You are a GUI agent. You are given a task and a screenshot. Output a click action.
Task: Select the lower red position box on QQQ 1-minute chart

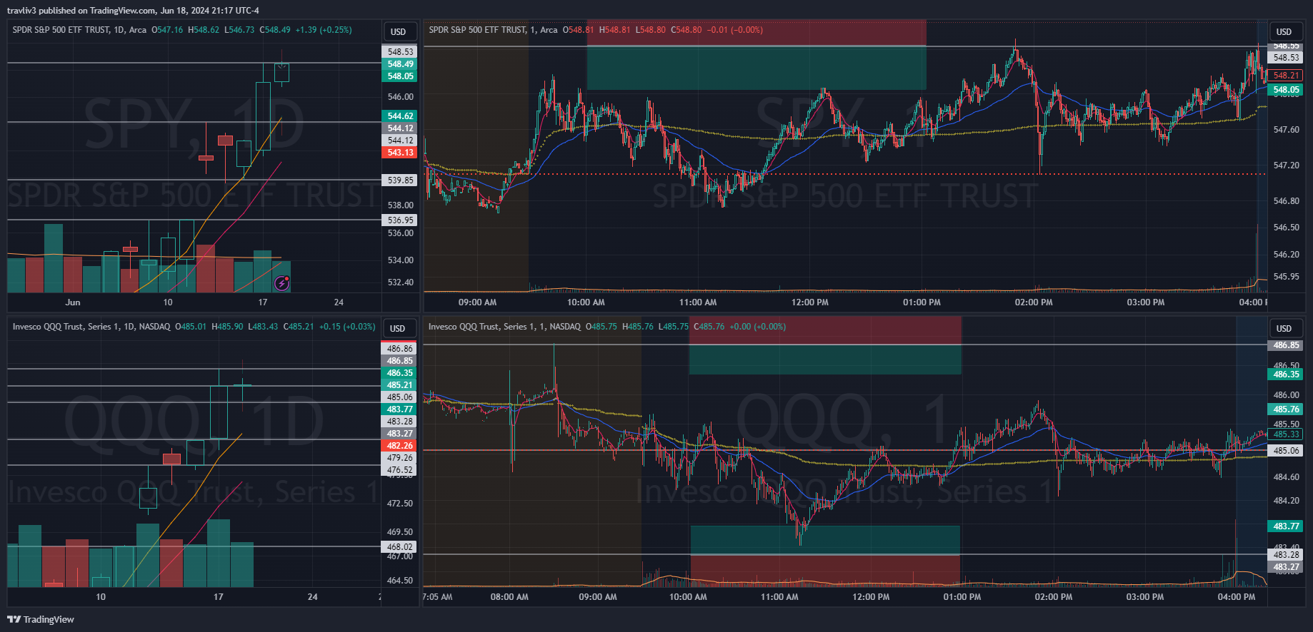[x=825, y=570]
